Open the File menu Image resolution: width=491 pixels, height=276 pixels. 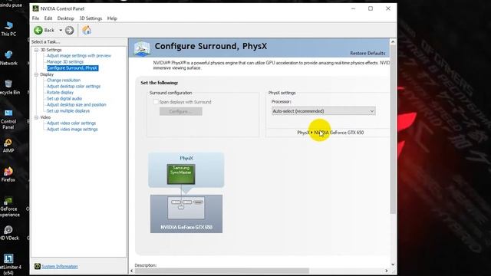pyautogui.click(x=35, y=18)
